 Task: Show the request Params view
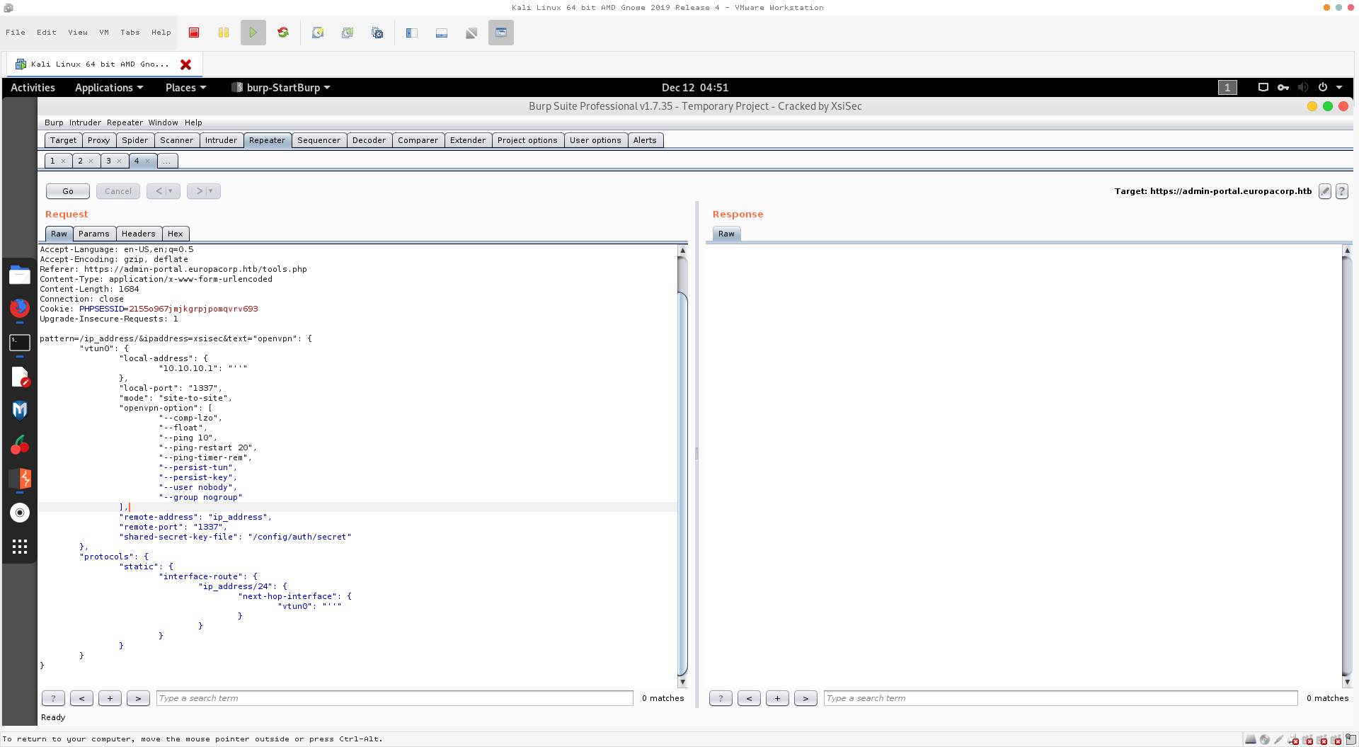94,234
